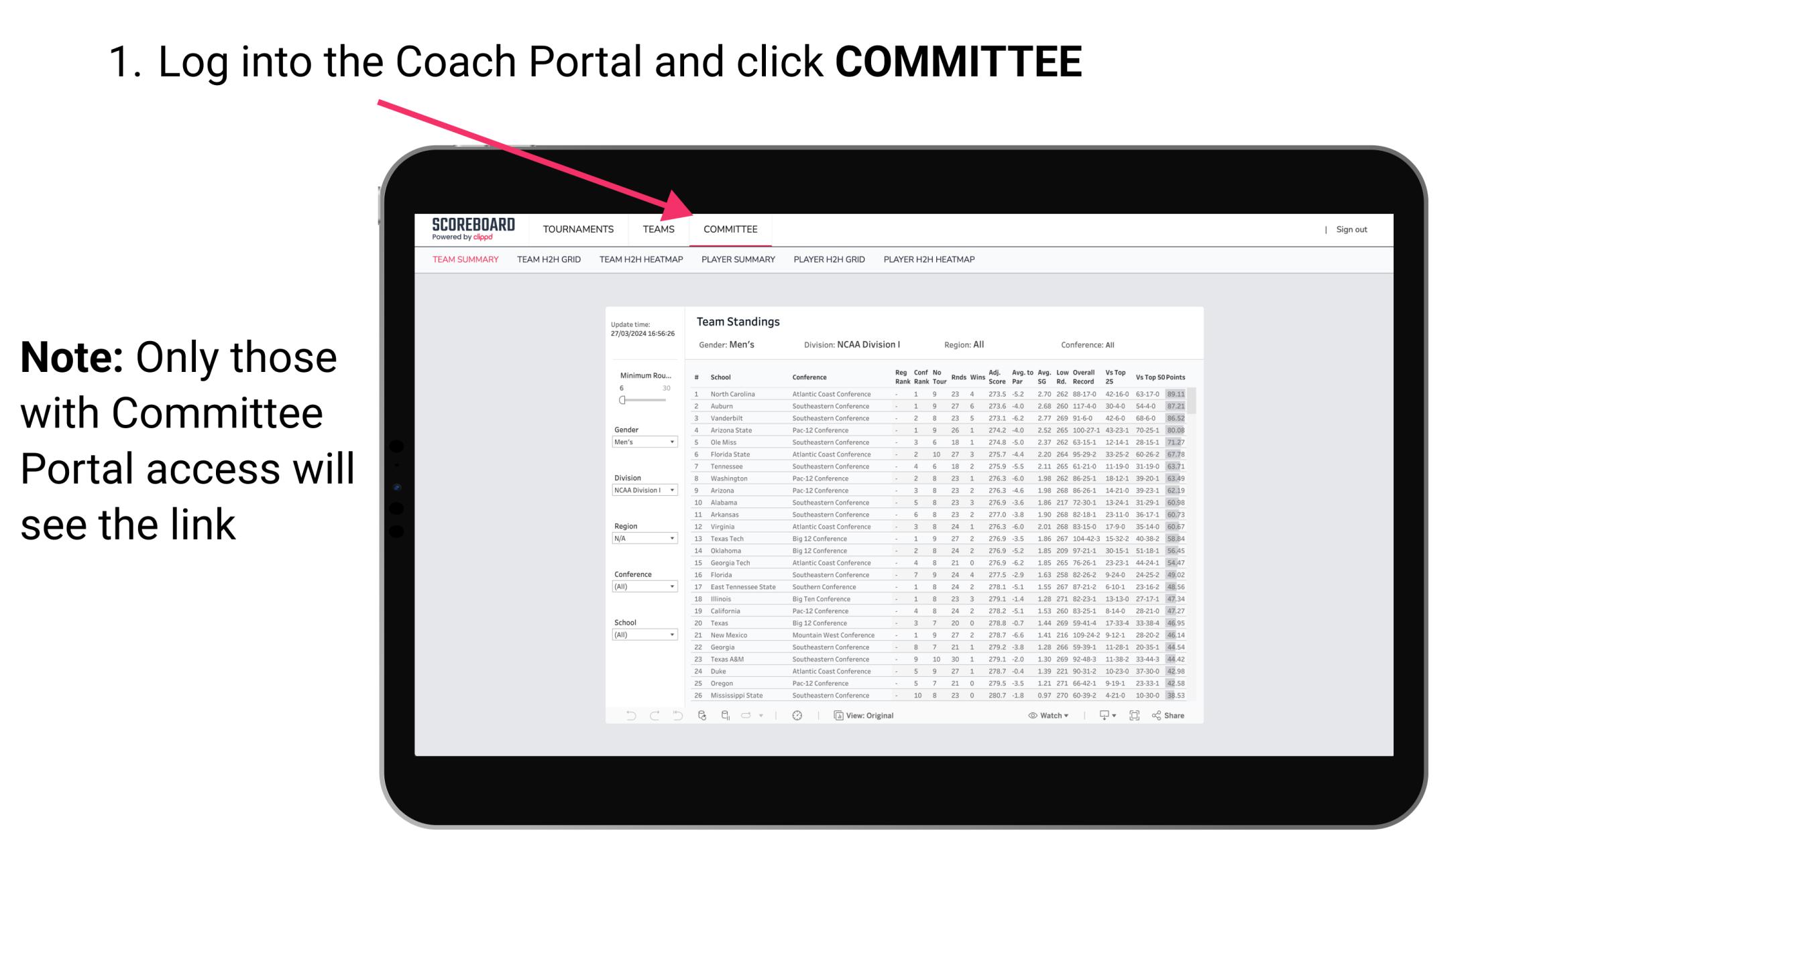Click the View Original icon button

[836, 715]
